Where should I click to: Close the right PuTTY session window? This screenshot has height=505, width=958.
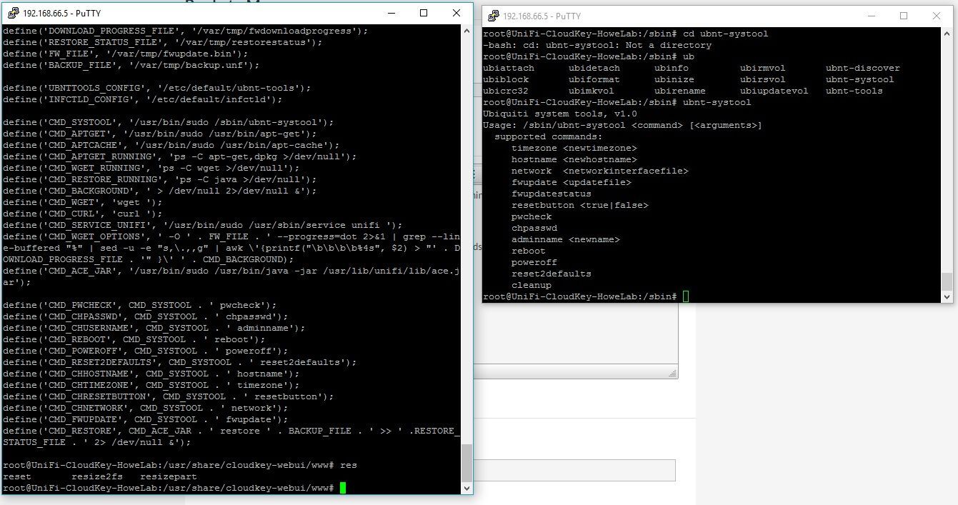coord(937,16)
